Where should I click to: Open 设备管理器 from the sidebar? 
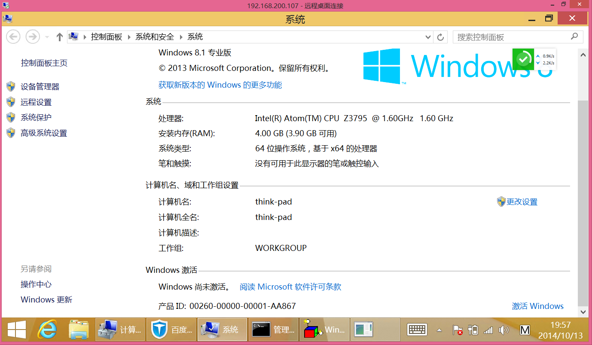click(x=40, y=87)
